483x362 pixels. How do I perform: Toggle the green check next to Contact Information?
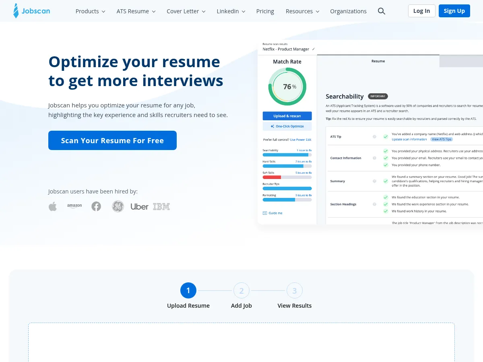coord(386,158)
